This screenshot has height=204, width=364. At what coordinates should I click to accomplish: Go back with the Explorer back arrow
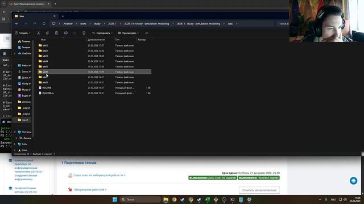16,24
